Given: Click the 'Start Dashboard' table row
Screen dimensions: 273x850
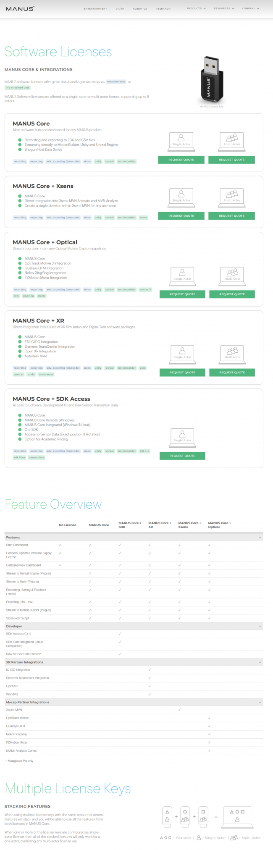Looking at the screenshot, I should pyautogui.click(x=134, y=545).
